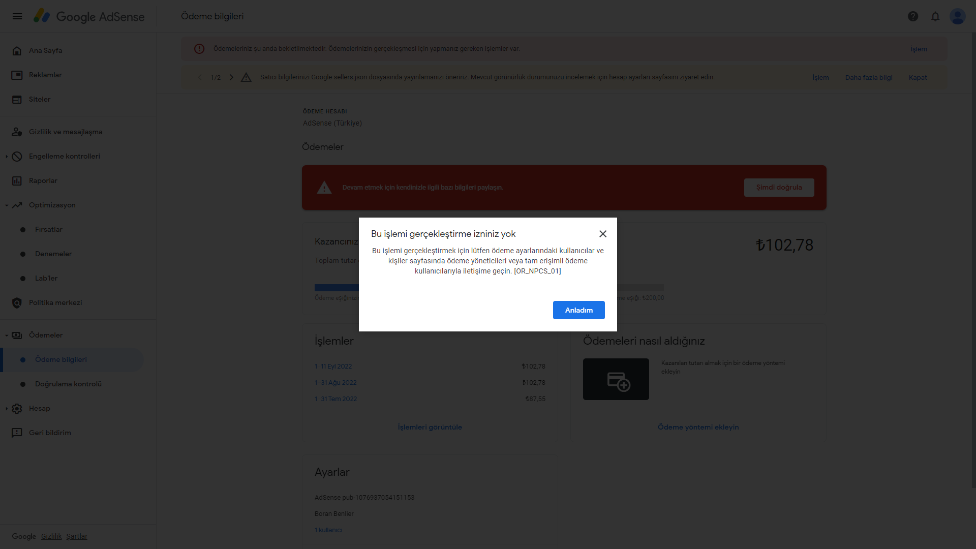Click the Şimdi doğrula button
The height and width of the screenshot is (549, 976).
click(779, 188)
